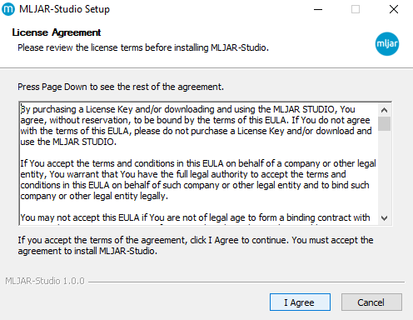
Task: Click the MLJAR-Studio Setup window title
Action: tap(64, 9)
